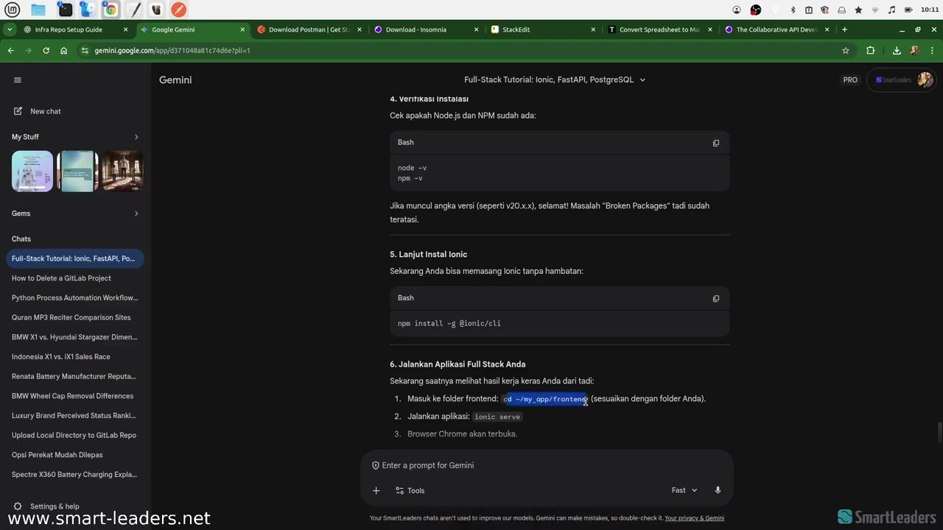Click the plus attach button in prompt box
This screenshot has width=943, height=530.
click(376, 490)
